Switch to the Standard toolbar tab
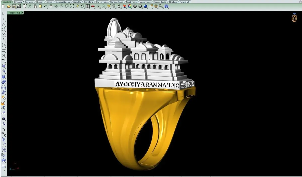 point(7,2)
